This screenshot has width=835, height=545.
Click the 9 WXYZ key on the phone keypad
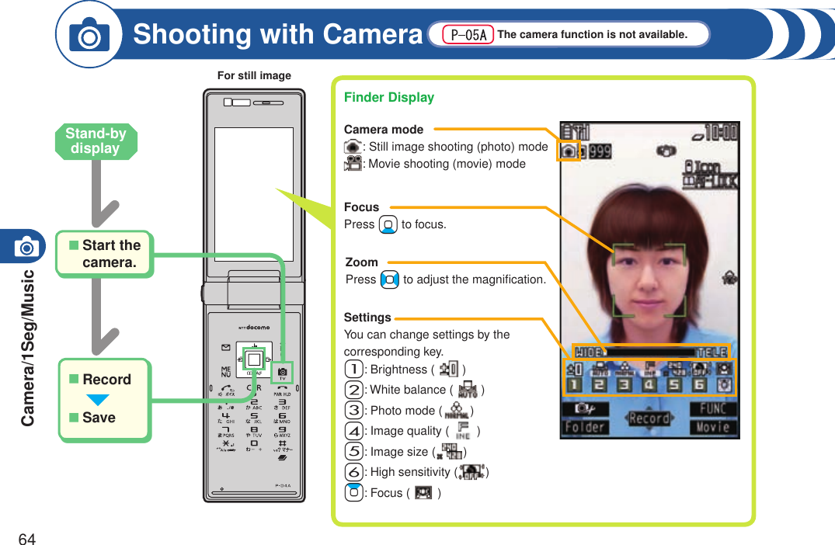(x=282, y=431)
